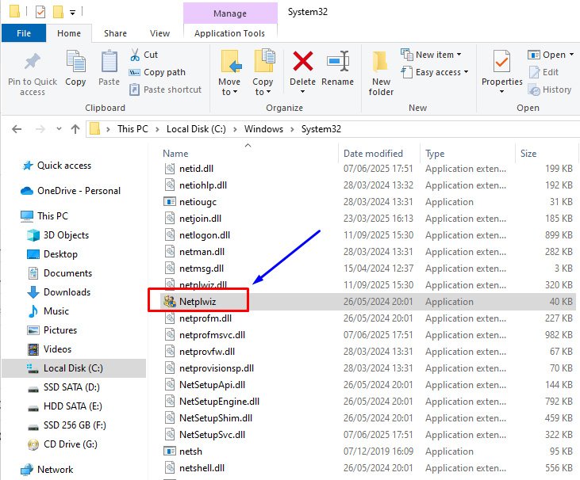The height and width of the screenshot is (480, 580).
Task: Click the Back navigation arrow
Action: coord(17,129)
